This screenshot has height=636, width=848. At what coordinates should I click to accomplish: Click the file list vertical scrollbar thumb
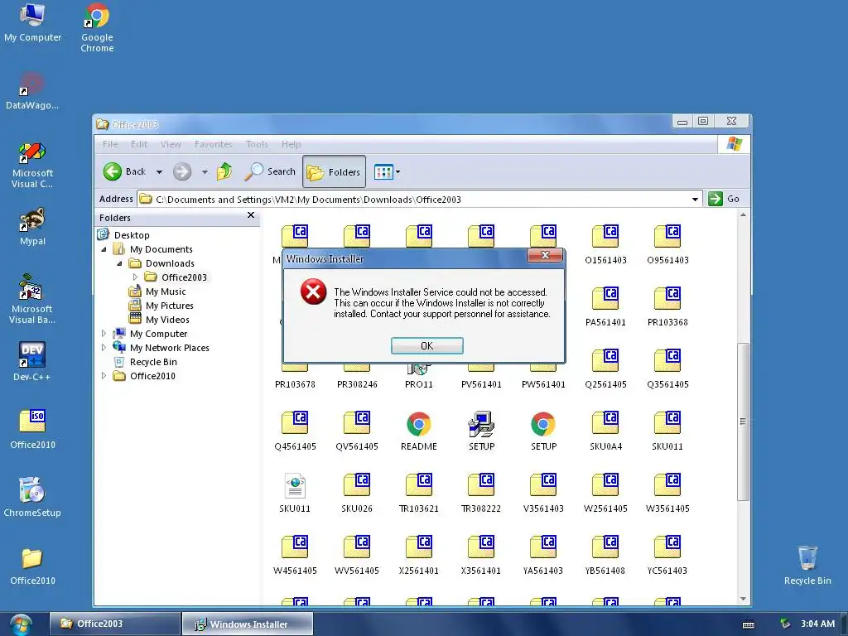(x=744, y=422)
